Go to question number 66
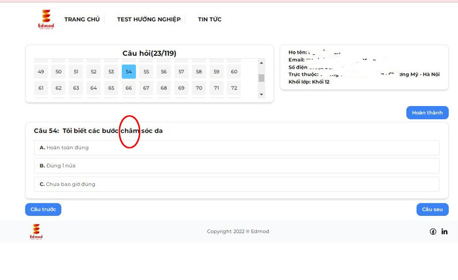 (129, 88)
